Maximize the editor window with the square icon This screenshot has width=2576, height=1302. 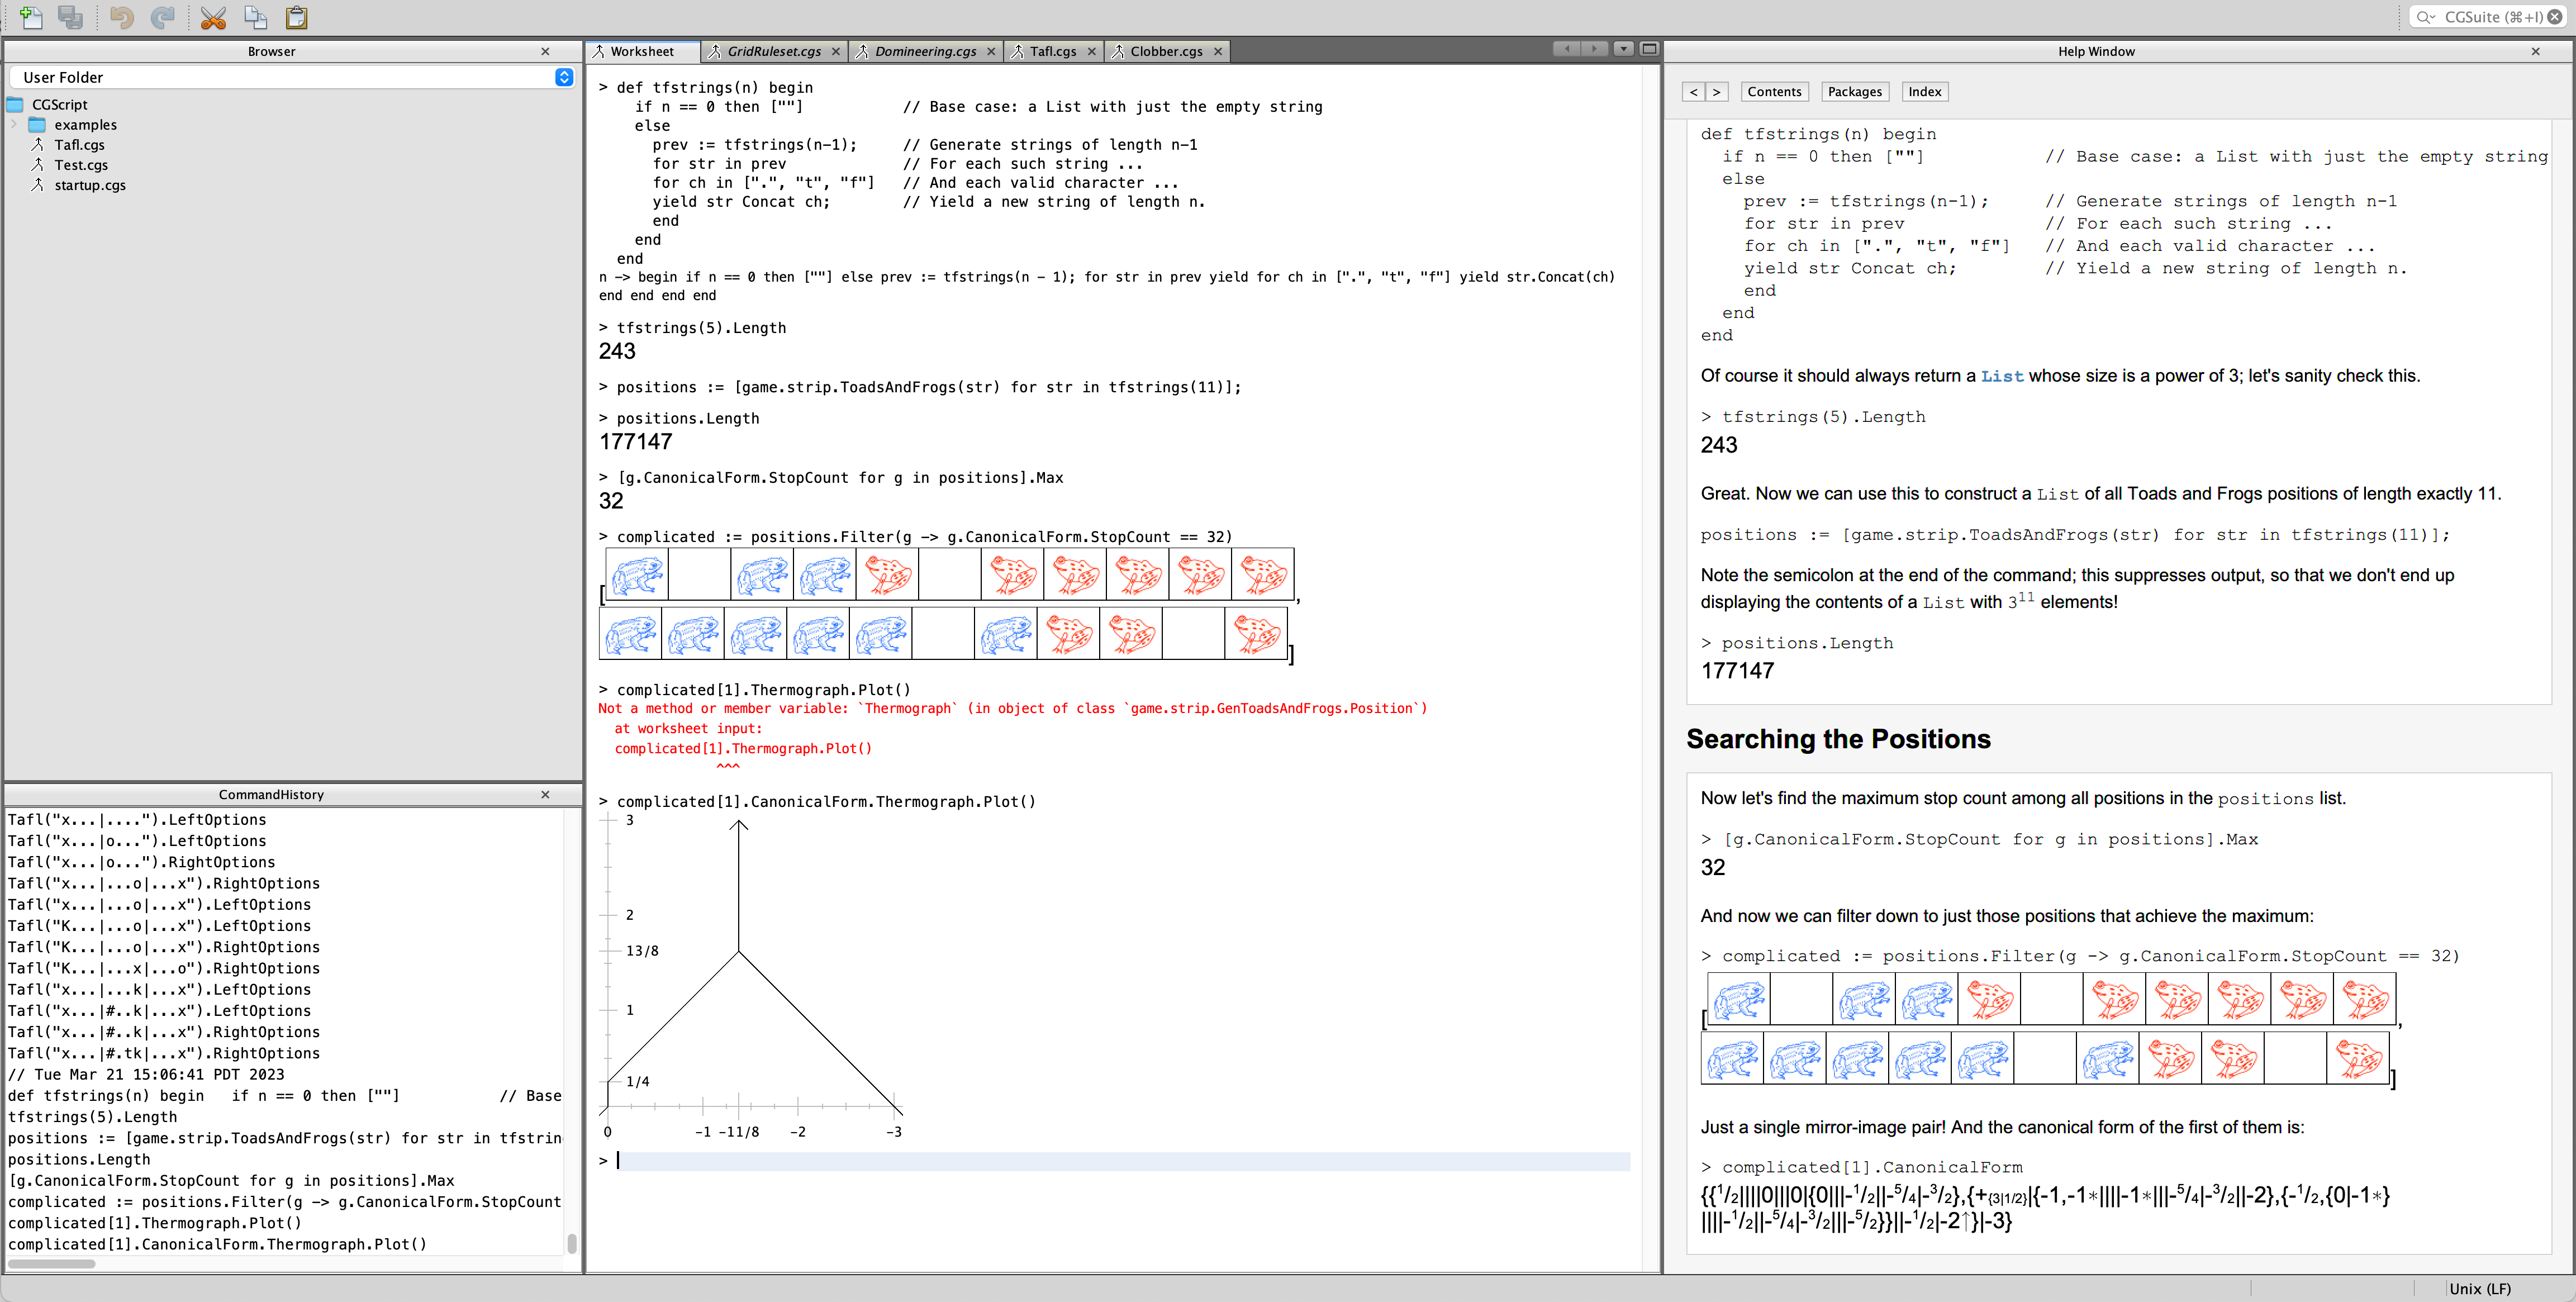tap(1649, 48)
